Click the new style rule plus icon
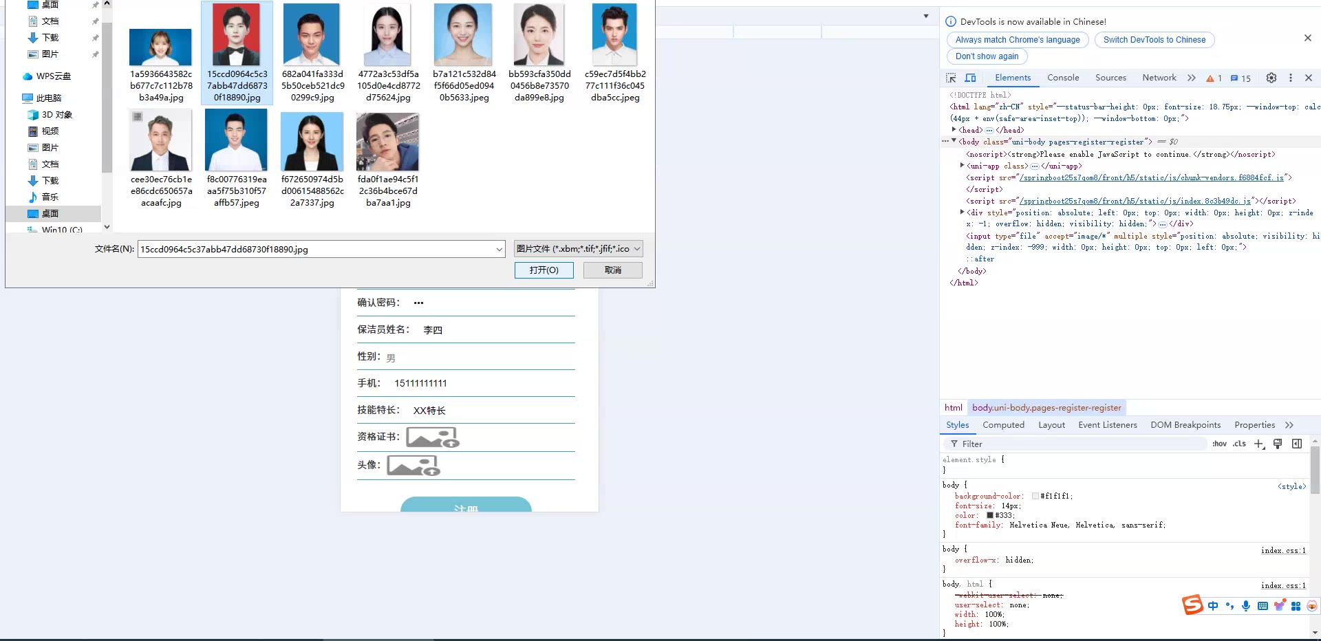Image resolution: width=1321 pixels, height=641 pixels. (x=1258, y=444)
